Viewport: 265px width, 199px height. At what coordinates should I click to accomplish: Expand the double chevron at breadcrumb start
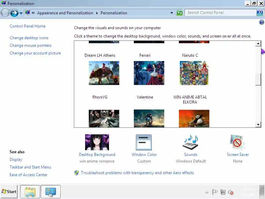(33, 13)
